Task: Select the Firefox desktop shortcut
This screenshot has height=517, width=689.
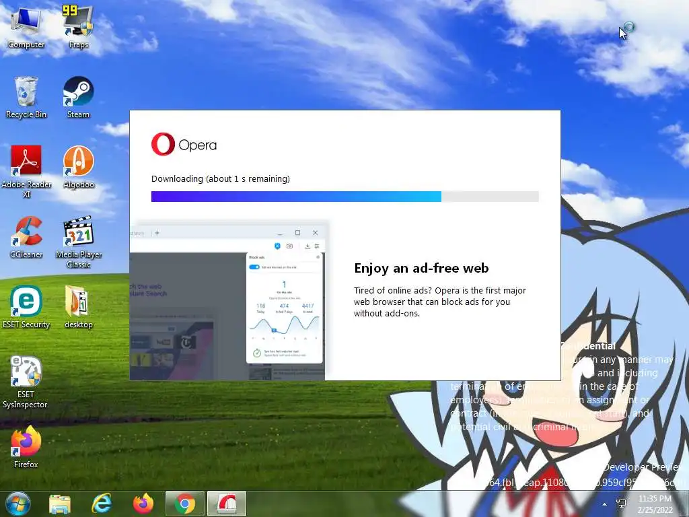Action: [26, 447]
